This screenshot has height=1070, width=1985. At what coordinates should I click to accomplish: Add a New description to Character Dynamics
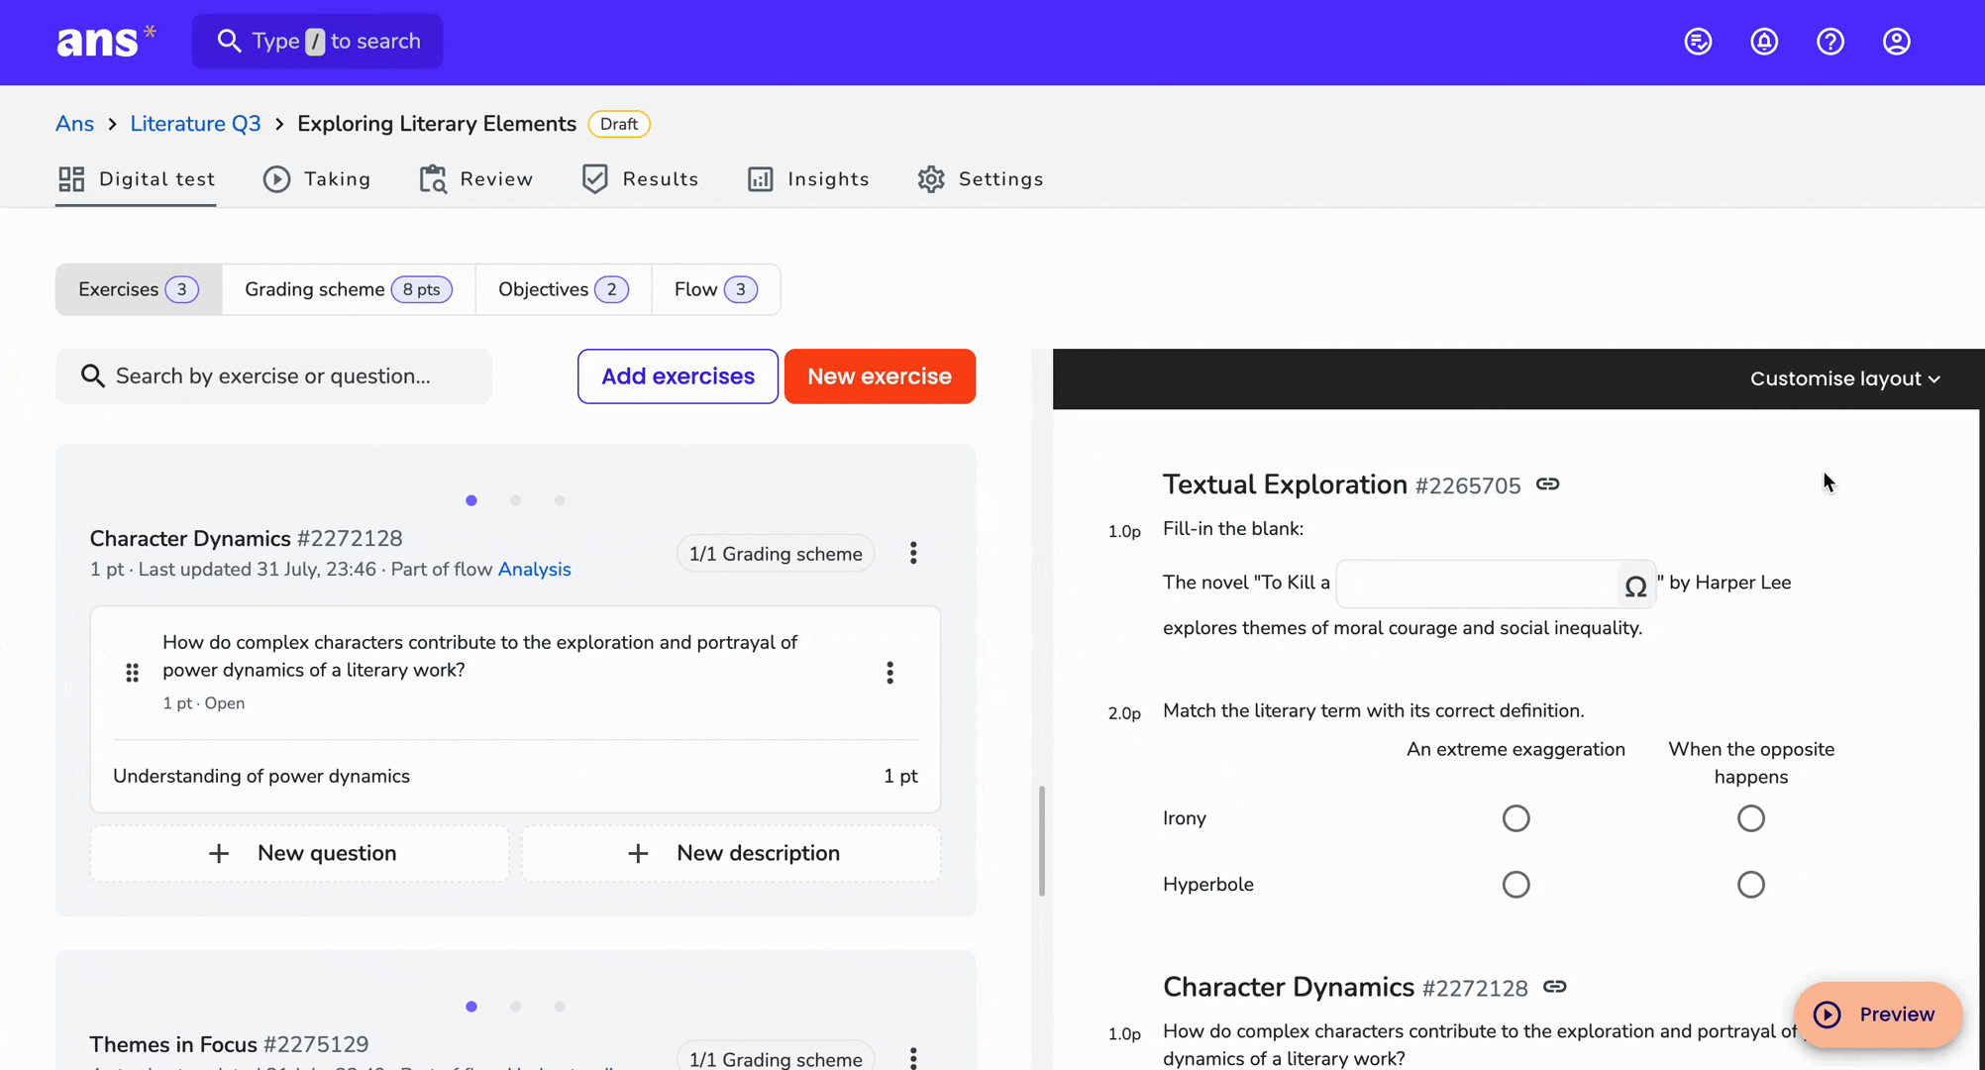click(731, 853)
